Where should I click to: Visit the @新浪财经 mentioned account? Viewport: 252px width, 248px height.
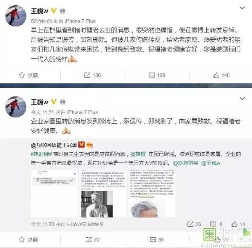(186, 163)
